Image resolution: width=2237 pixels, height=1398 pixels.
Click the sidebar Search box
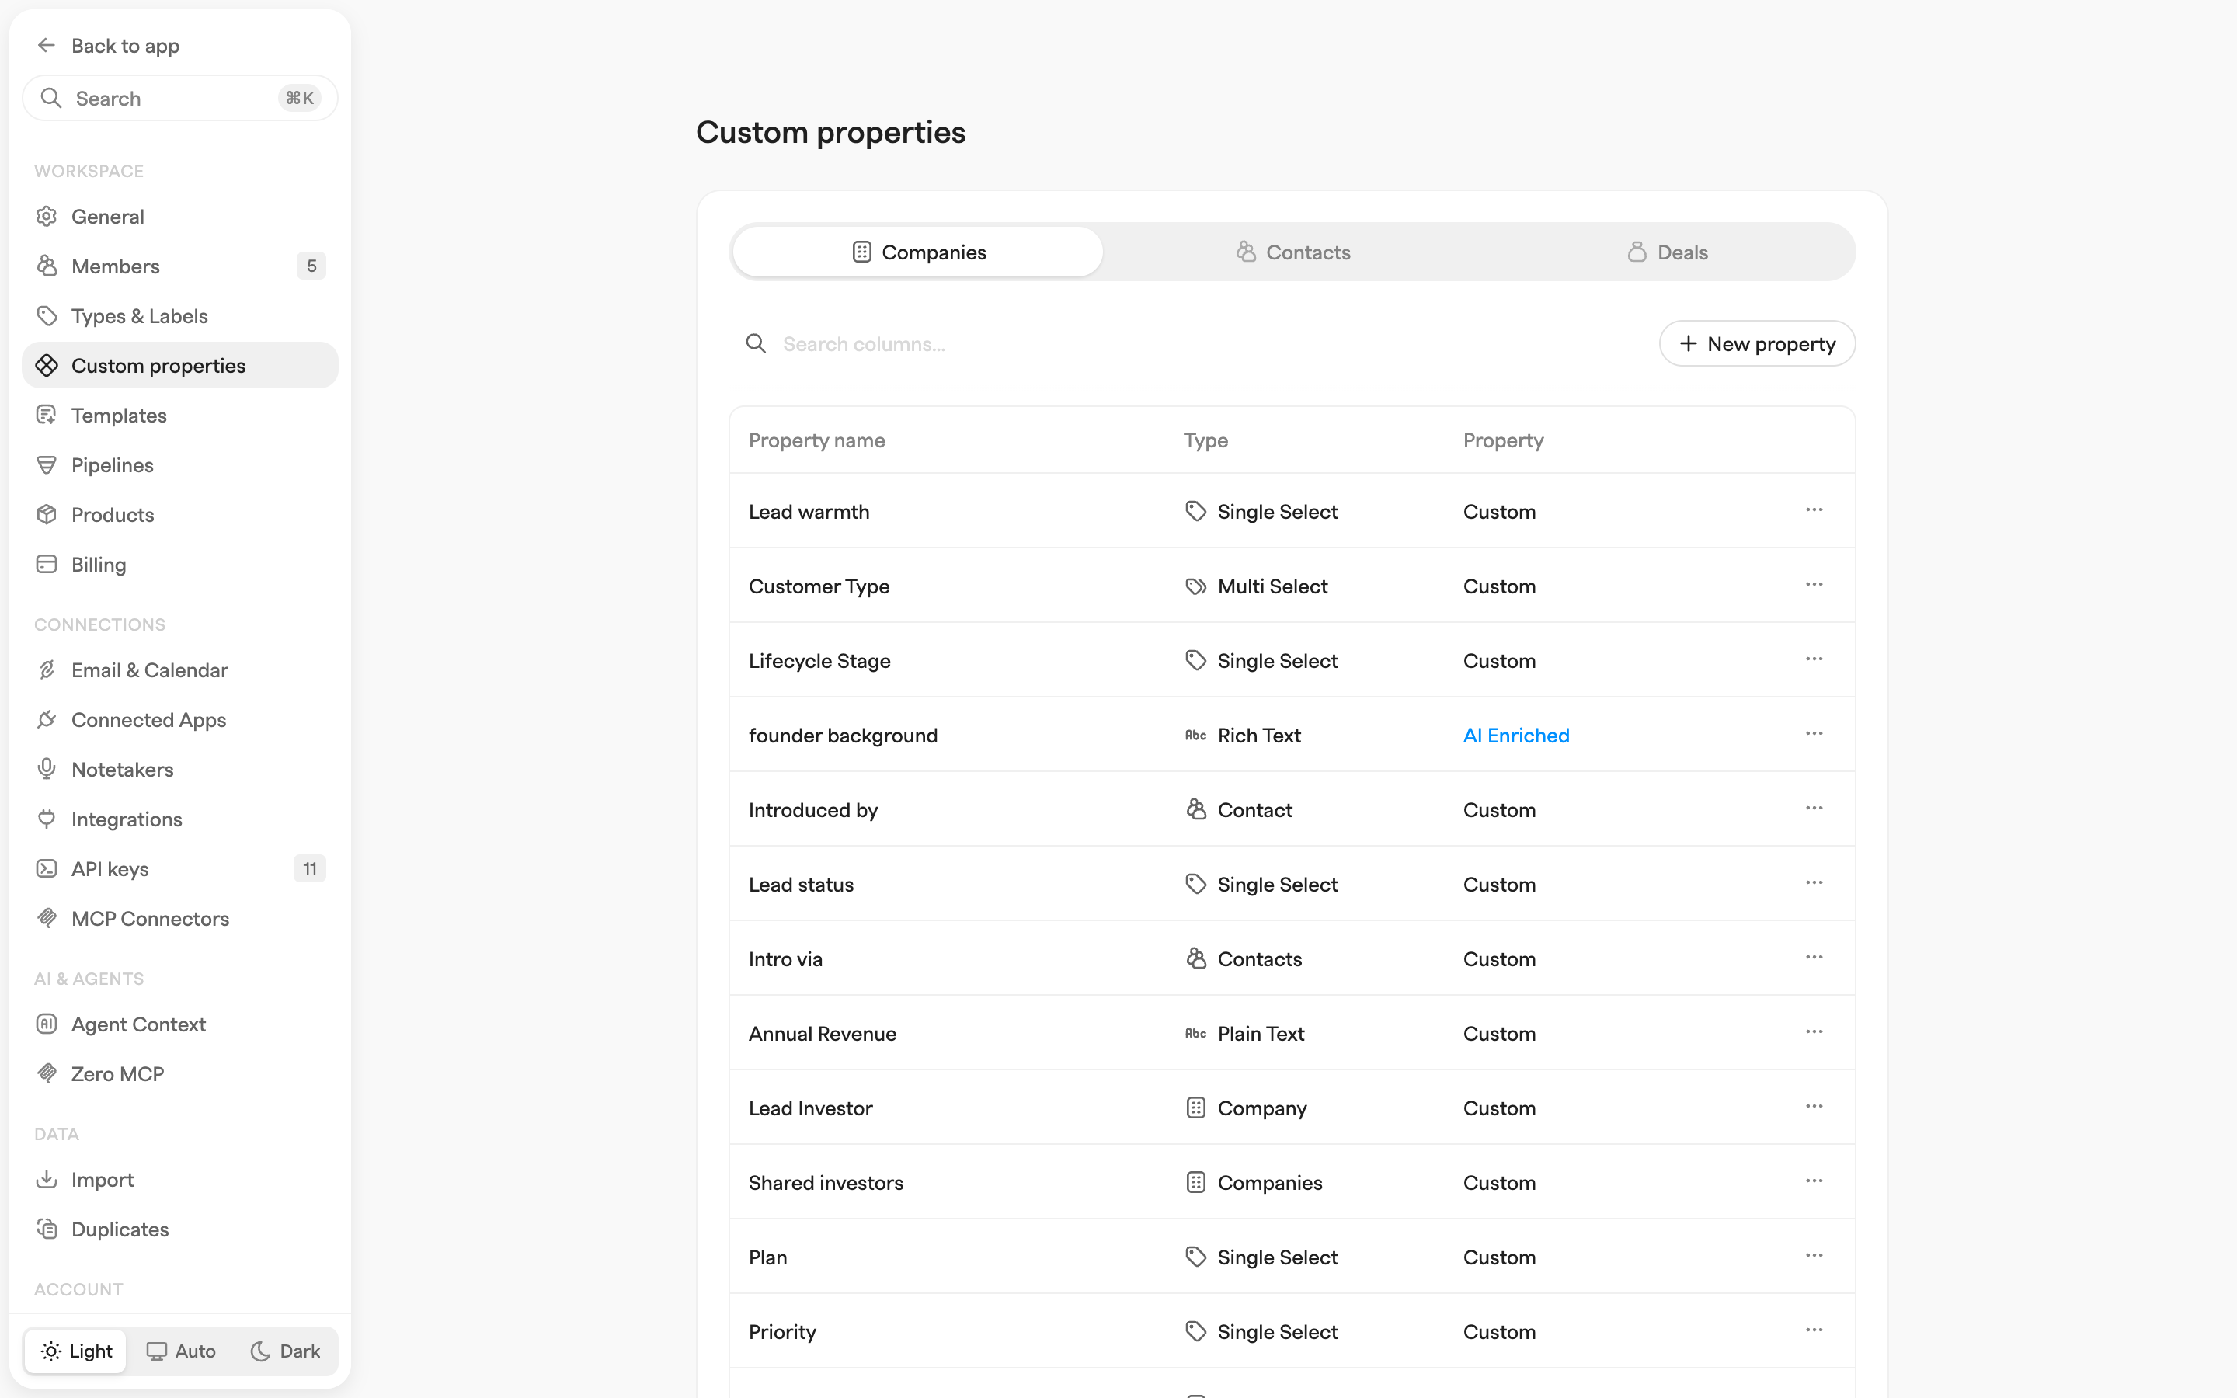coord(180,98)
